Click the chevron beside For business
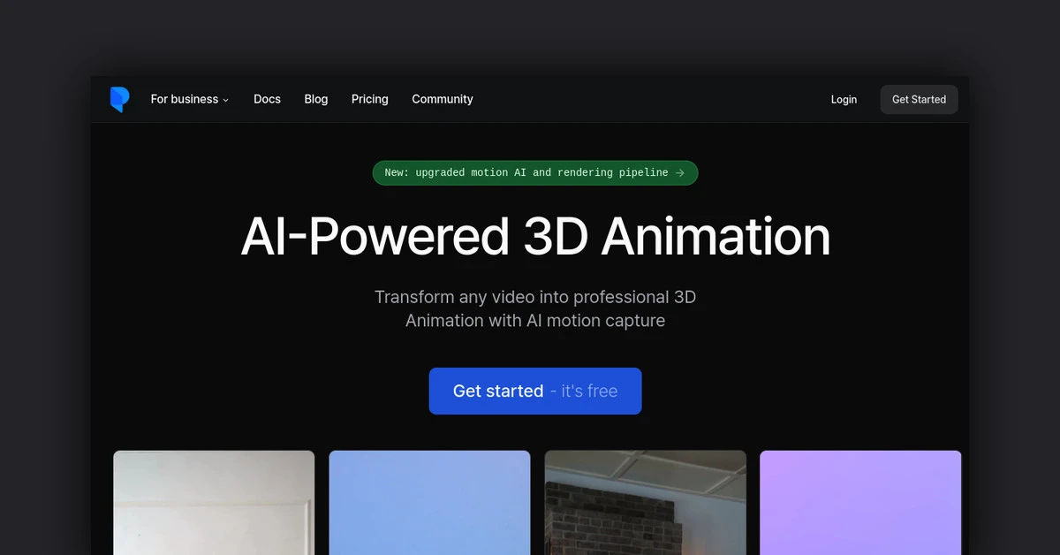The image size is (1060, 555). click(226, 101)
